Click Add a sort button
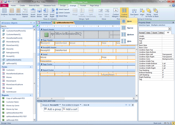Image resolution: width=175 pixels, height=125 pixels. [70, 109]
